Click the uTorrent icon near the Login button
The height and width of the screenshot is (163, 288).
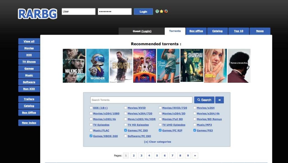(x=157, y=11)
